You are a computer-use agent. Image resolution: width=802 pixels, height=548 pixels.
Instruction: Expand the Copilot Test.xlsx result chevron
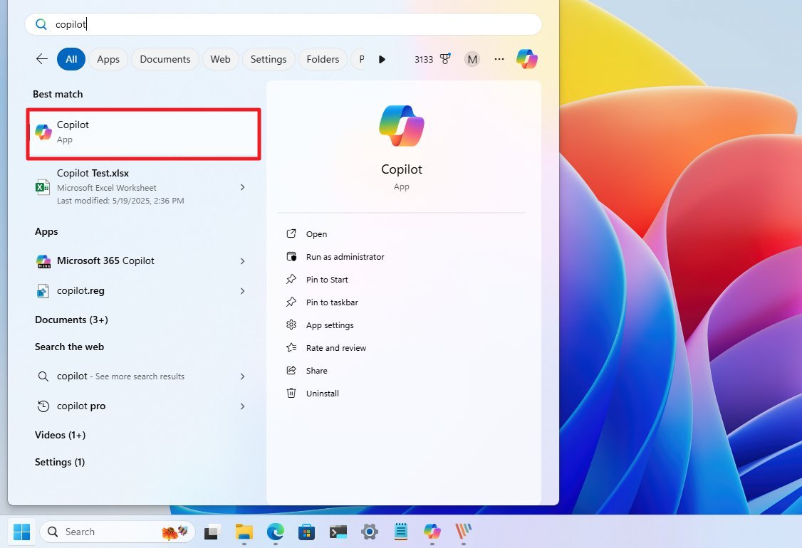pyautogui.click(x=242, y=186)
